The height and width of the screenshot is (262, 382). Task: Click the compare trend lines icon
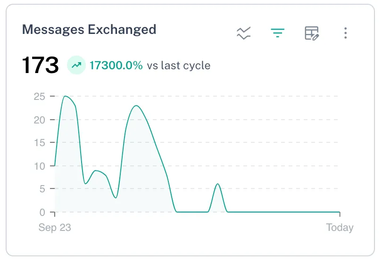pos(244,33)
